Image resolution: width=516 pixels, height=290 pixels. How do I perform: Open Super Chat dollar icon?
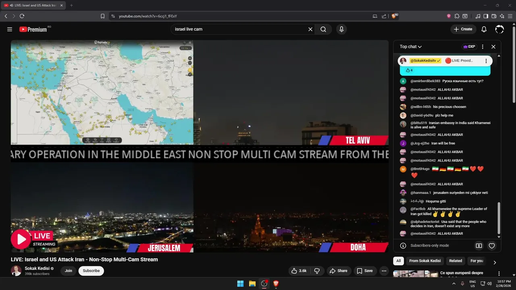[x=479, y=246]
